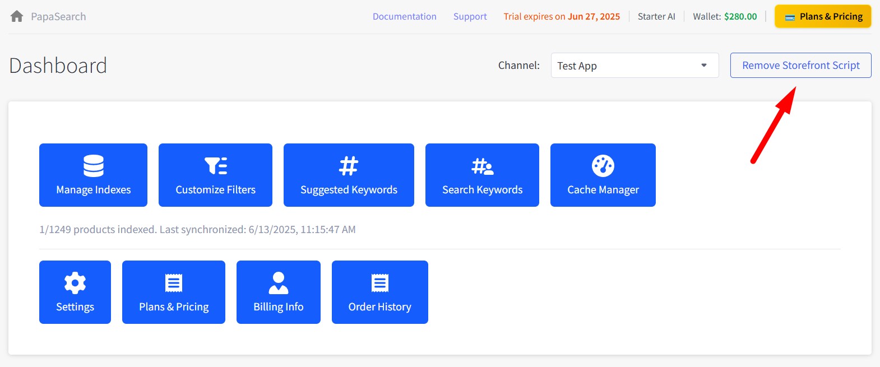The image size is (880, 367).
Task: Expand the Channel dropdown arrow
Action: click(704, 66)
